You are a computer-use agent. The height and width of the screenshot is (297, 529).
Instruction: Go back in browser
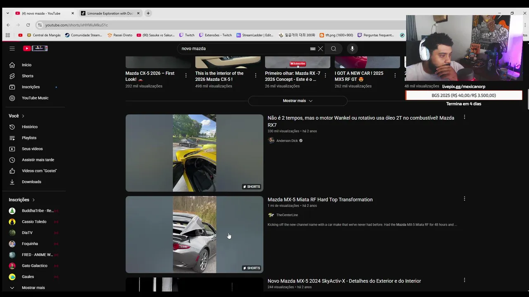(x=8, y=25)
